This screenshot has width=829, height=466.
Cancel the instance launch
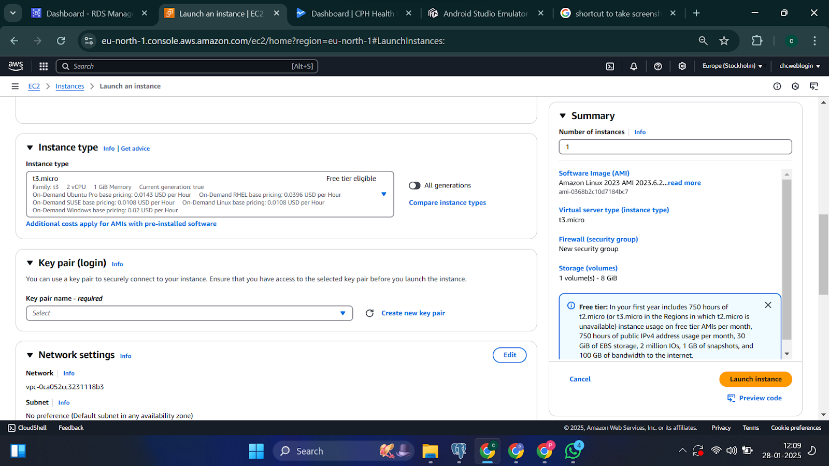pos(580,380)
